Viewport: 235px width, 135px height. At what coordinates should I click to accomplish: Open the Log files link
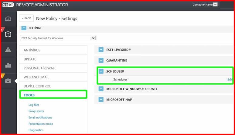tap(34, 105)
